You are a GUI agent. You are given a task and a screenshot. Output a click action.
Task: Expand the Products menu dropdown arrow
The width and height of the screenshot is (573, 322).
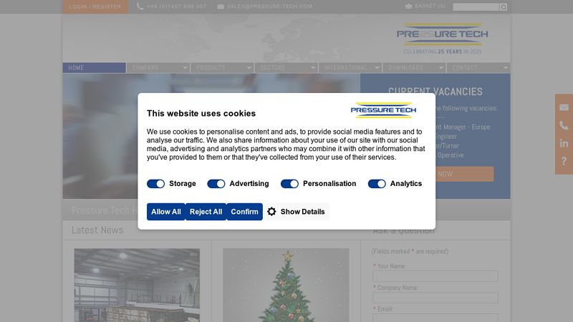coord(249,68)
